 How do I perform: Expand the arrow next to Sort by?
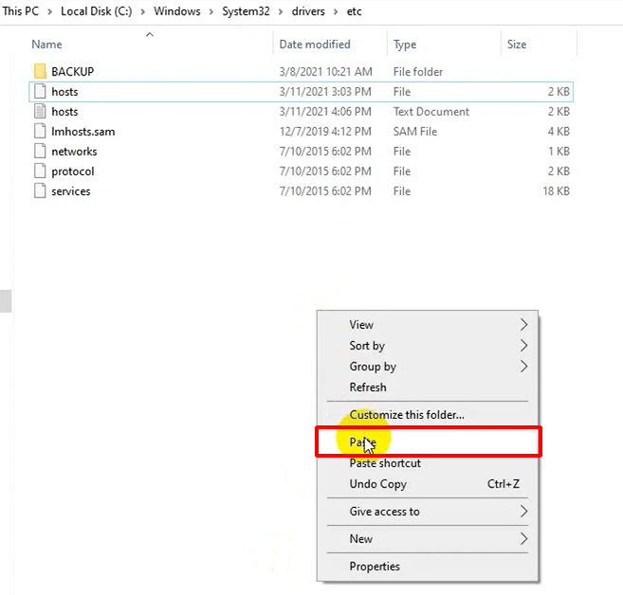(523, 345)
